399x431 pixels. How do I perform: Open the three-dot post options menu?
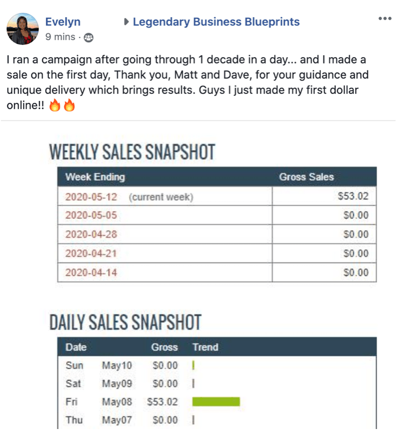pyautogui.click(x=385, y=18)
